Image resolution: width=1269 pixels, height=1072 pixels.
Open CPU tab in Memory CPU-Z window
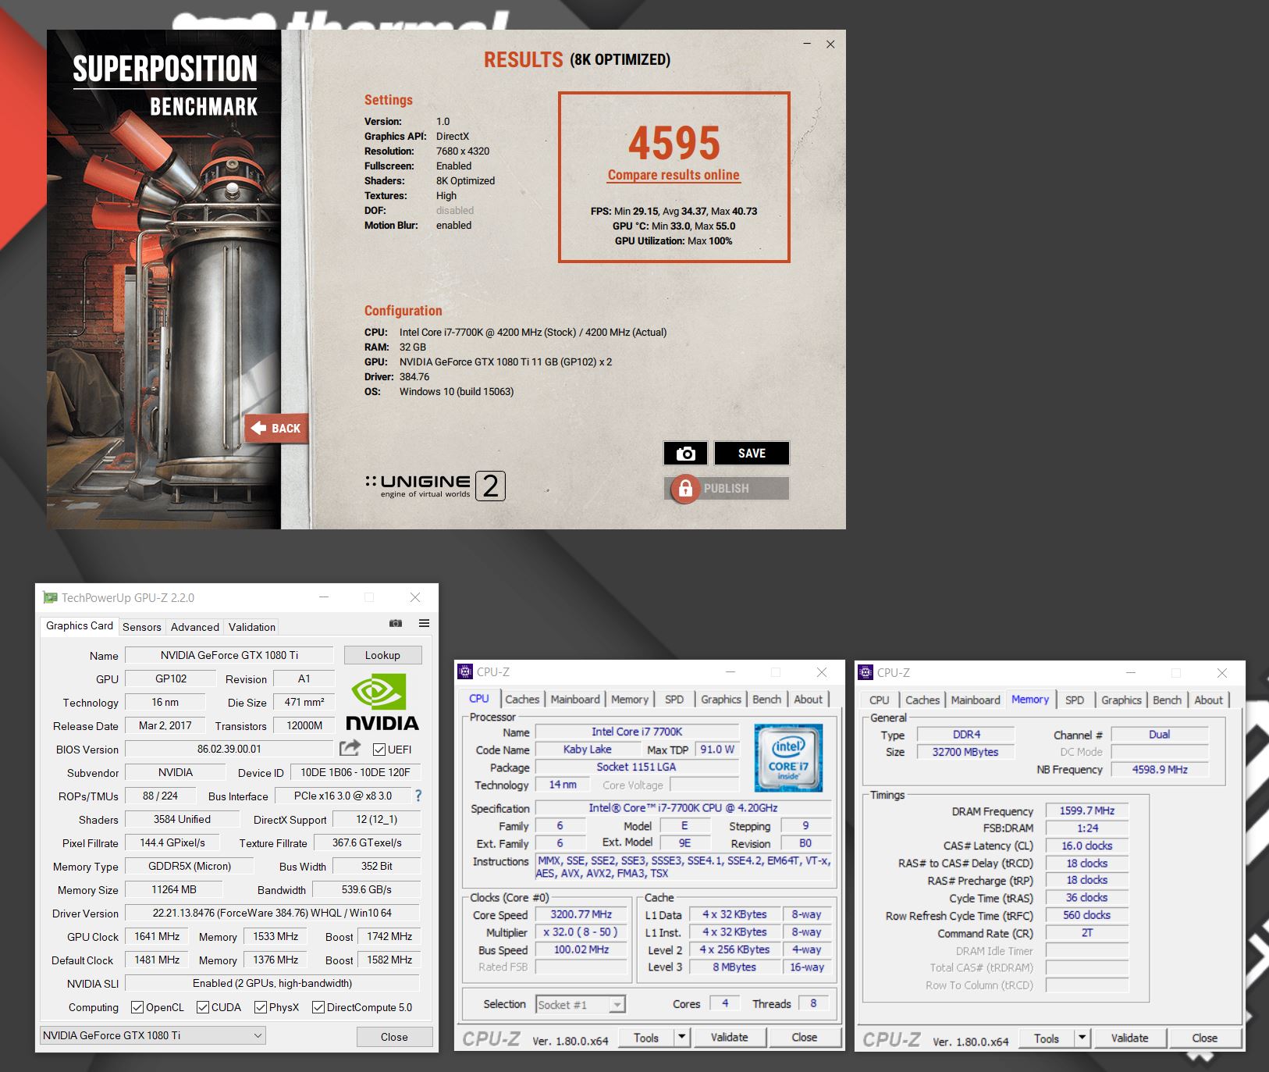[880, 700]
